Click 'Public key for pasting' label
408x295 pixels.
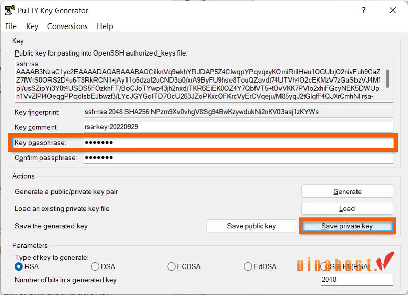pyautogui.click(x=101, y=53)
